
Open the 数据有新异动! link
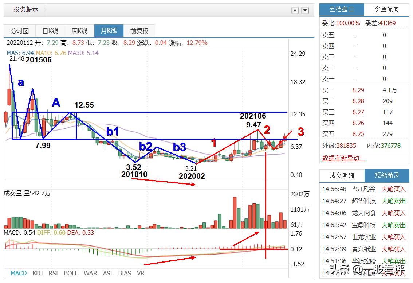click(x=343, y=158)
